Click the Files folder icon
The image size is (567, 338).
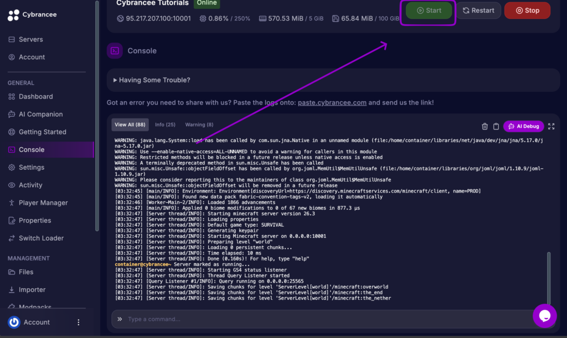point(12,272)
